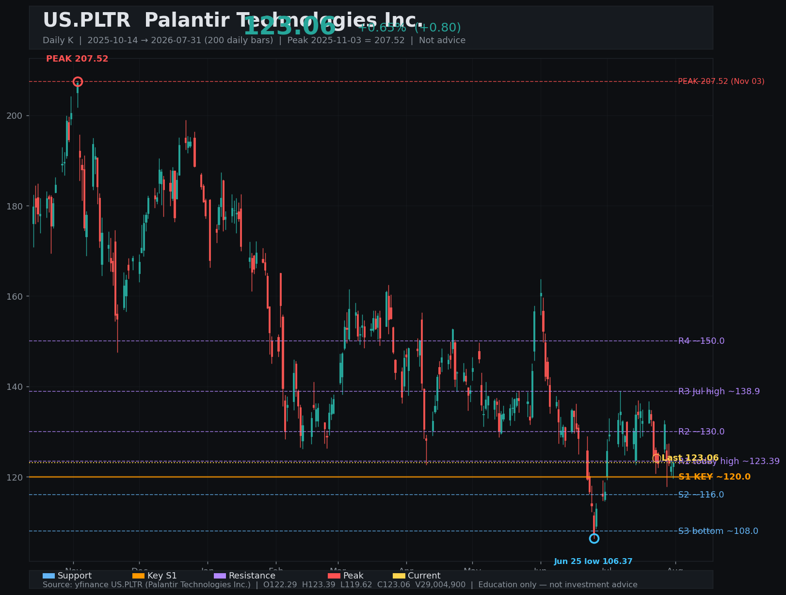Viewport: 786px width, 595px height.
Task: Click the red Peak legend swatch
Action: click(334, 576)
